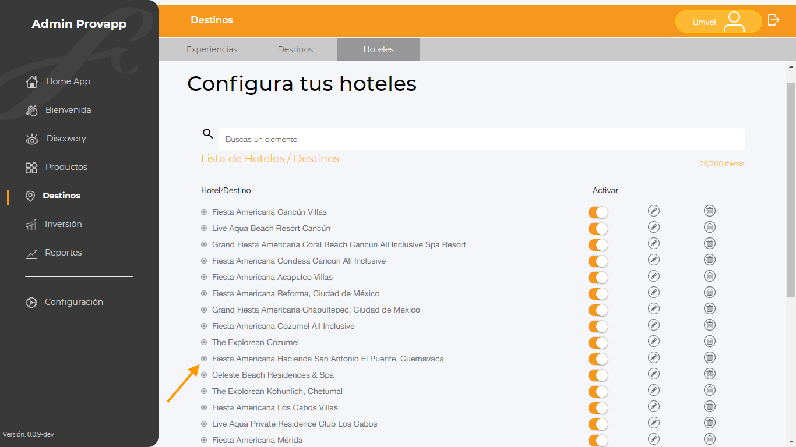The image size is (796, 447).
Task: Toggle activation for Live Aqua Beach Resort Cancún
Action: (598, 229)
